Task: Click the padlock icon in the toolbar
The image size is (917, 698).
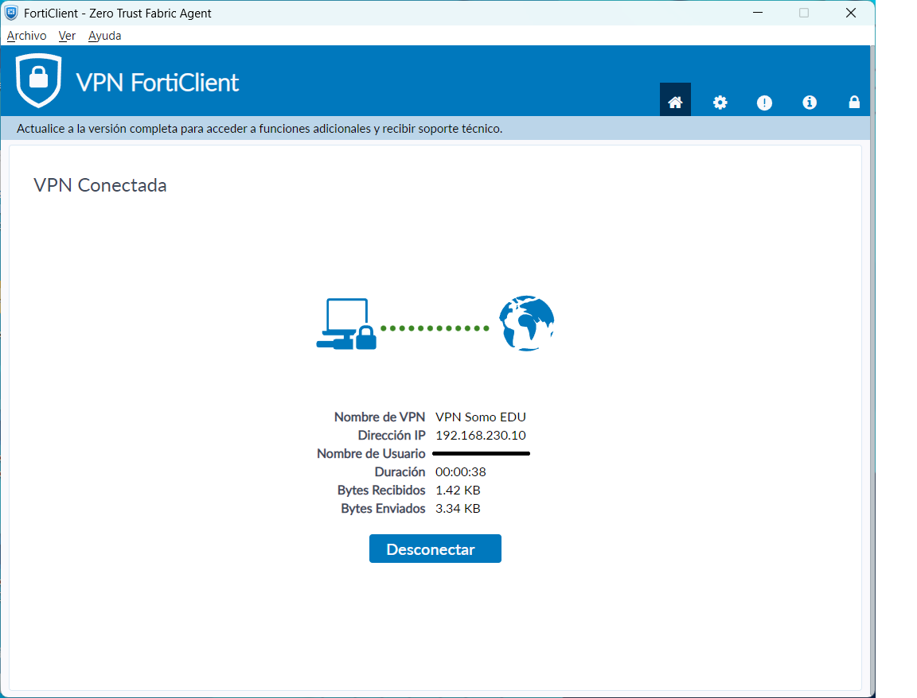Action: (x=854, y=102)
